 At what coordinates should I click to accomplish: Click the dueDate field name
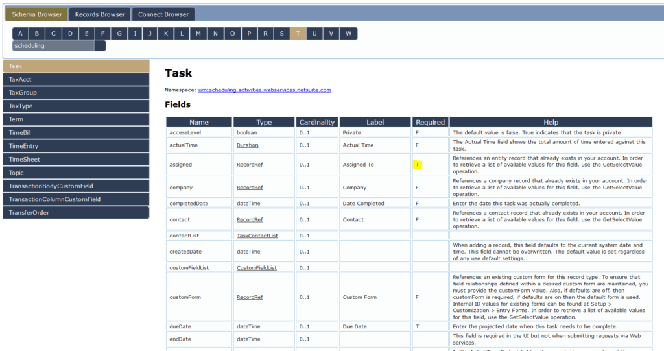[180, 326]
